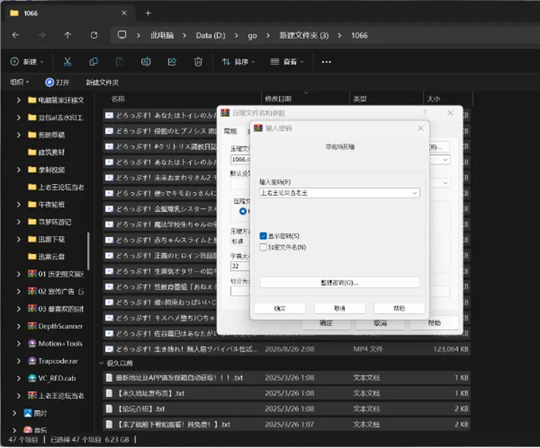Click the organize passwords button

click(340, 282)
